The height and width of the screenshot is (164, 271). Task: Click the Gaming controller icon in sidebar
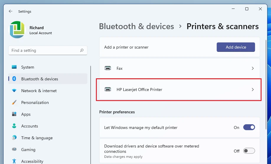click(x=14, y=150)
